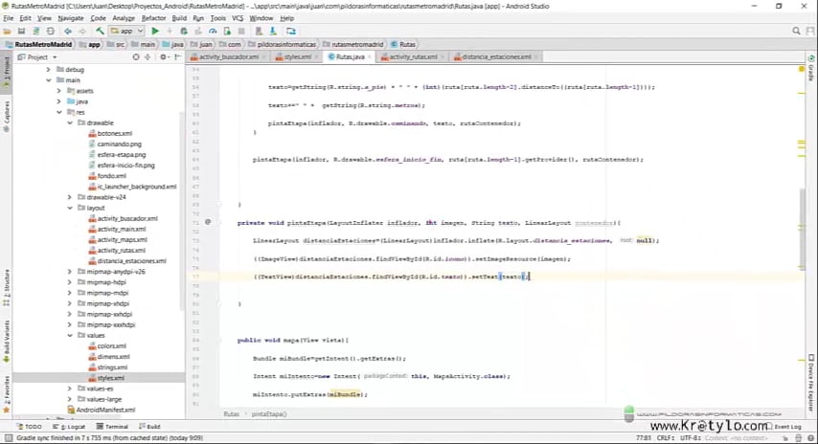
Task: Open the Build Variants side tool window
Action: point(7,342)
